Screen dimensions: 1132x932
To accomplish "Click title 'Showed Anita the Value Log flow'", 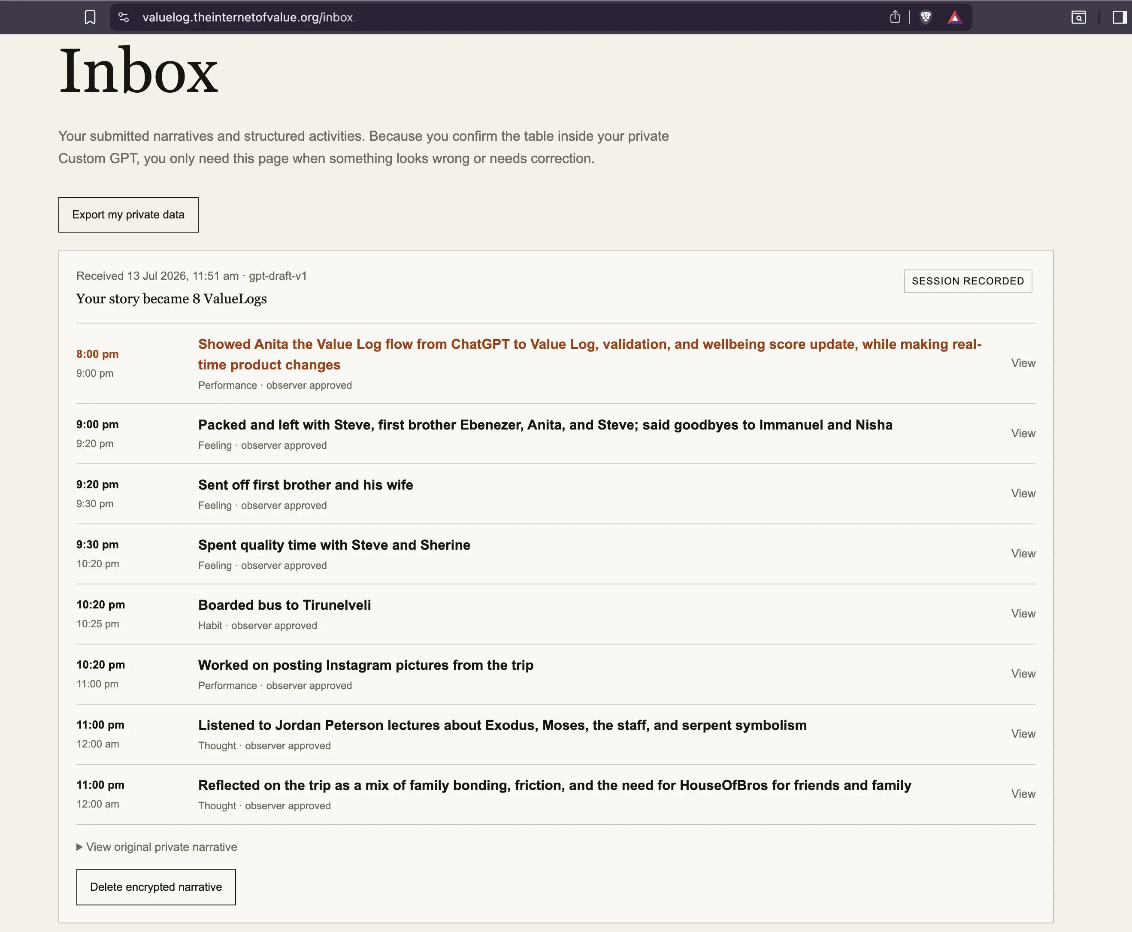I will [589, 354].
